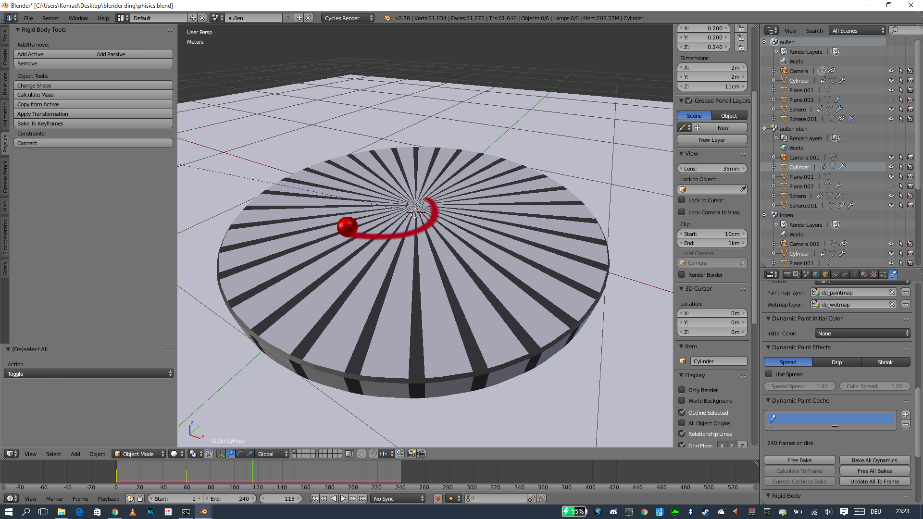This screenshot has width=923, height=519.
Task: Play the animation forward
Action: coord(343,498)
